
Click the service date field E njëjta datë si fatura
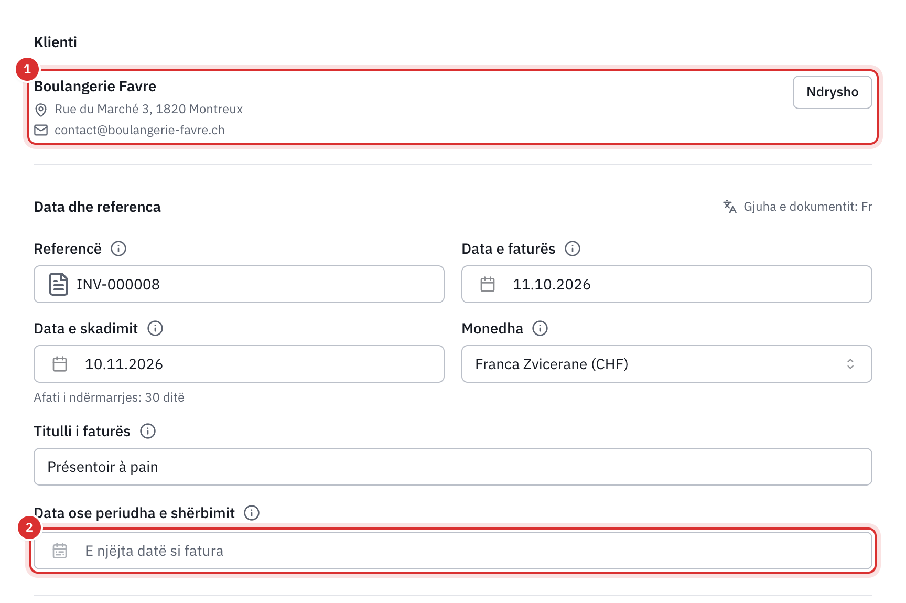click(x=453, y=551)
